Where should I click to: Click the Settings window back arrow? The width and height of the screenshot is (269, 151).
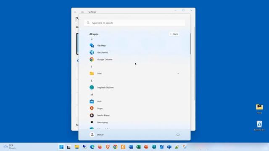[76, 12]
